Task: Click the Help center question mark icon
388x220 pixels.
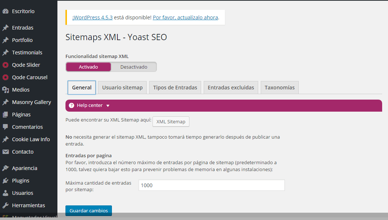Action: pyautogui.click(x=72, y=105)
